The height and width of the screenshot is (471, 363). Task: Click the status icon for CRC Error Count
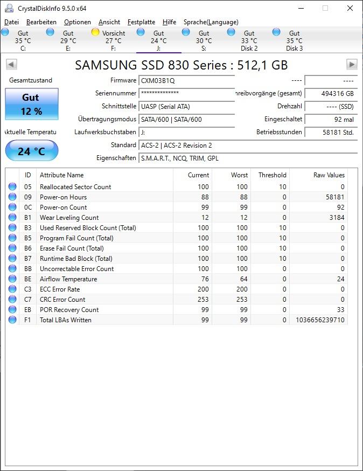[12, 299]
